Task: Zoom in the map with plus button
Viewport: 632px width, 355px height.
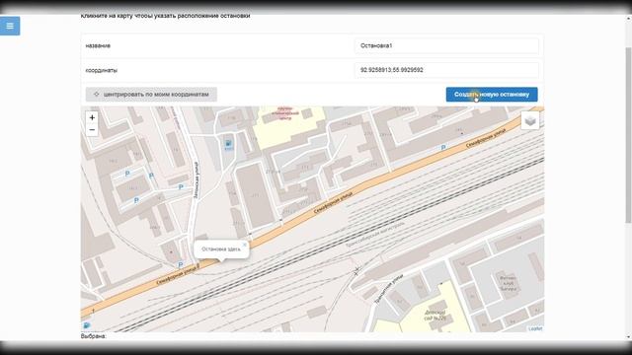Action: [x=92, y=117]
